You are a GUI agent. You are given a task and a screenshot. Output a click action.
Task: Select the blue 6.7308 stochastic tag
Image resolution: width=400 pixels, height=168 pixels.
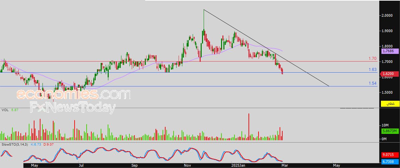point(390,162)
